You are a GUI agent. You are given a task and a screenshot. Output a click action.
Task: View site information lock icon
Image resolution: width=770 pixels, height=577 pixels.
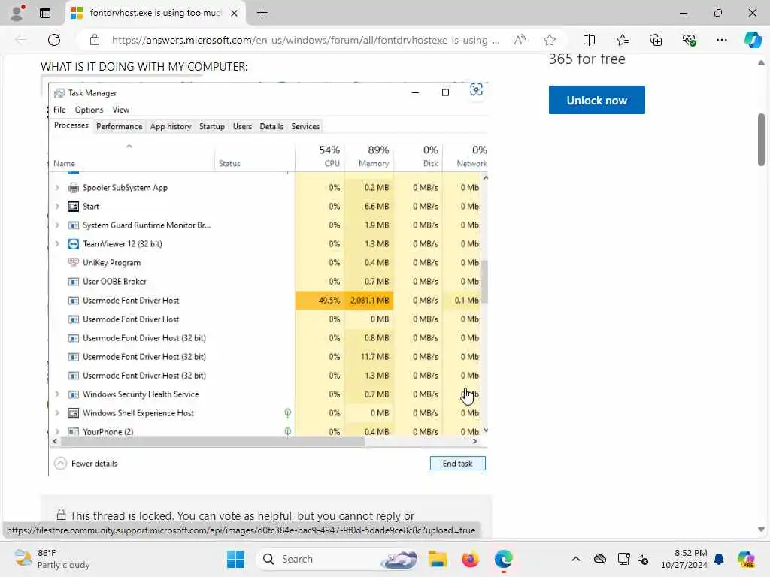click(95, 40)
